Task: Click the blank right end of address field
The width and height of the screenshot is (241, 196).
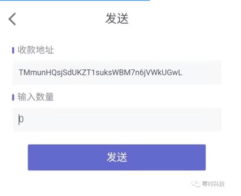Action: tap(203, 72)
